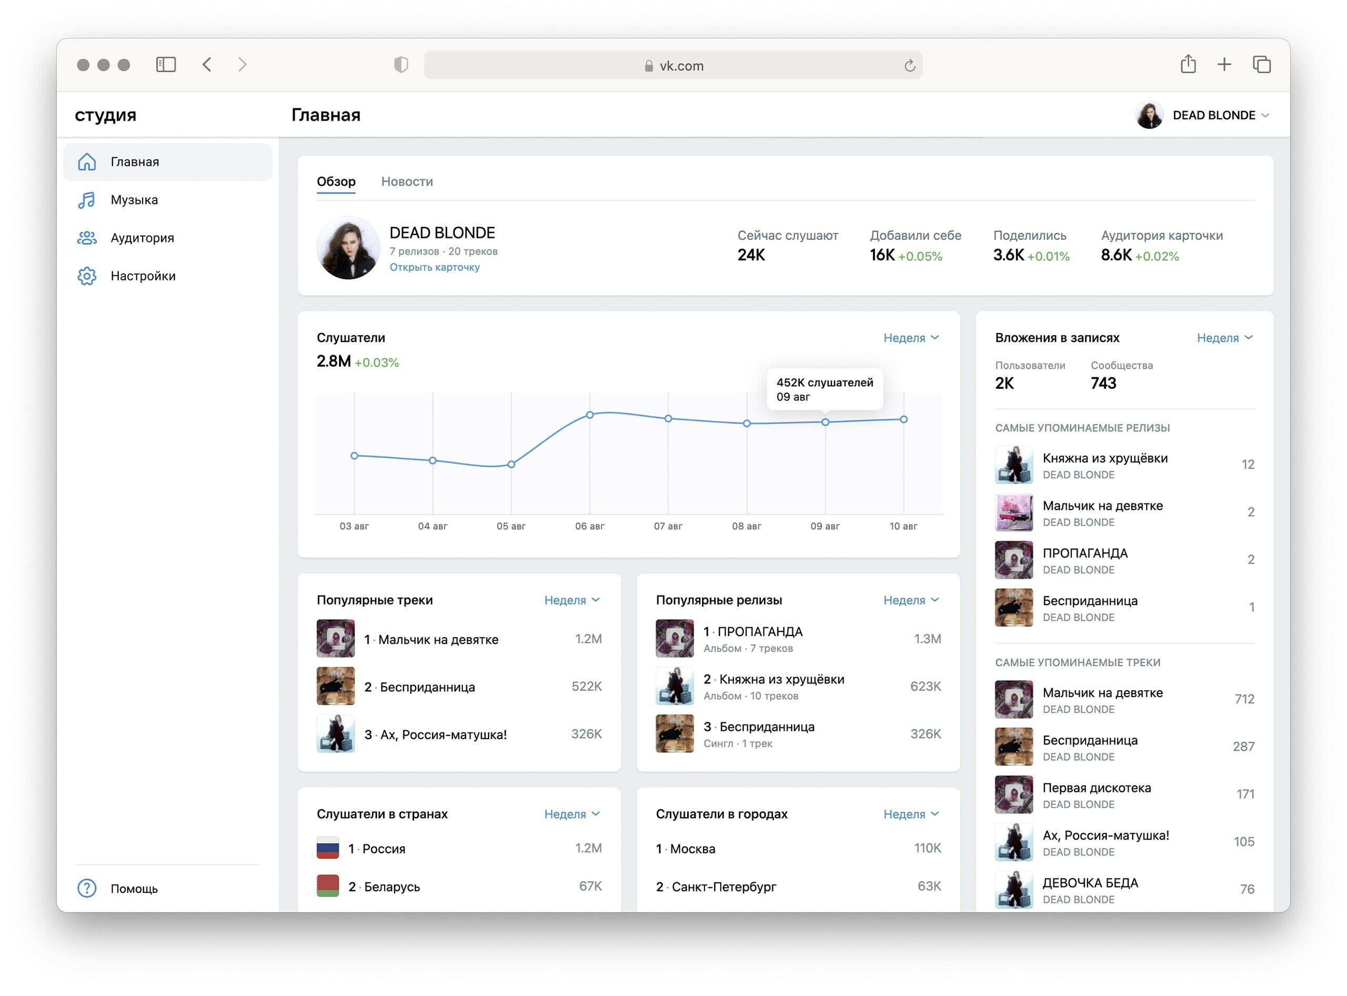Switch to the Новости tab

(407, 182)
